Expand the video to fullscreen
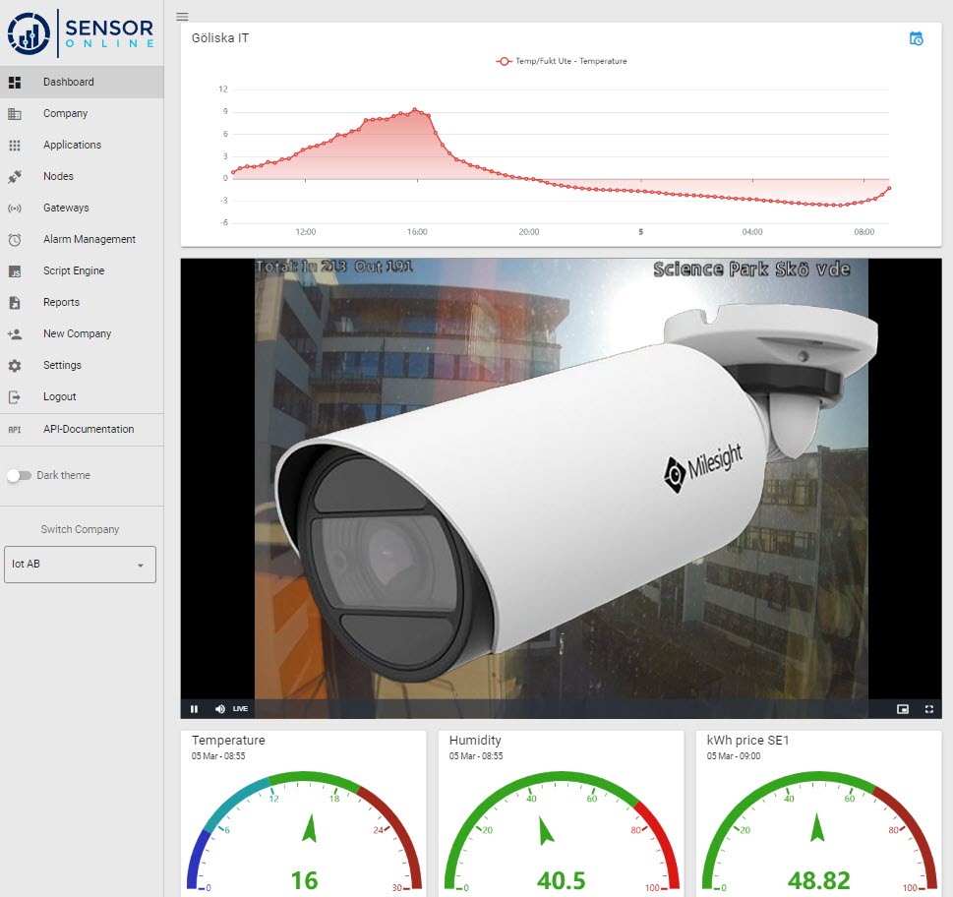The width and height of the screenshot is (953, 897). pos(928,708)
